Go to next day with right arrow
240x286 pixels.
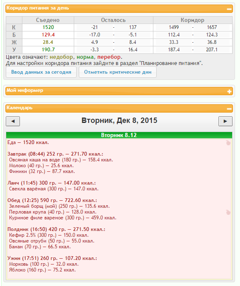pos(225,121)
